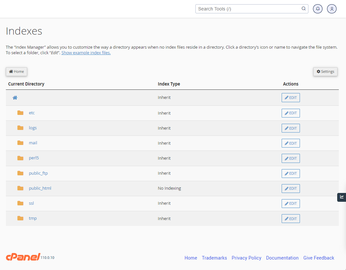
Task: Open the mail folder icon
Action: click(x=20, y=143)
